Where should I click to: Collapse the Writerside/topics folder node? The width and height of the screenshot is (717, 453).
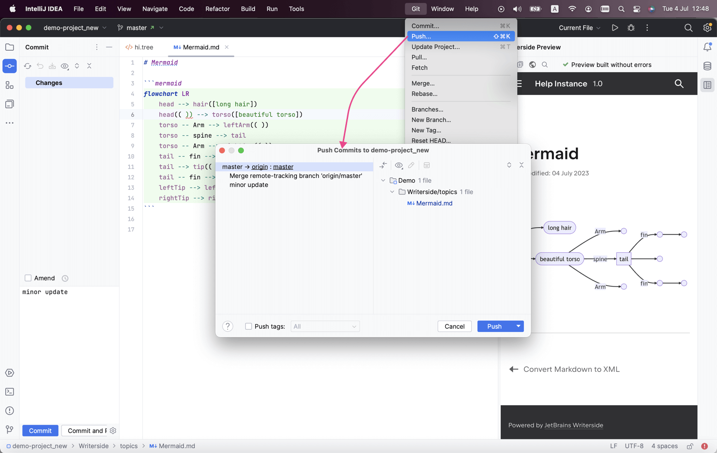(392, 192)
